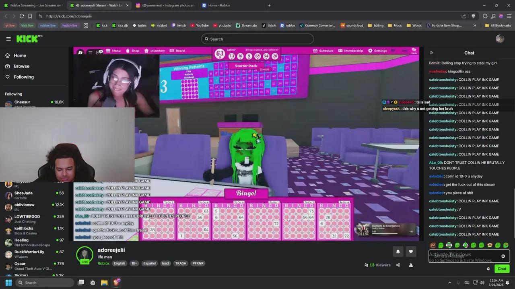Expand the Editing bookmarks folder
The image size is (515, 289).
coord(375,25)
